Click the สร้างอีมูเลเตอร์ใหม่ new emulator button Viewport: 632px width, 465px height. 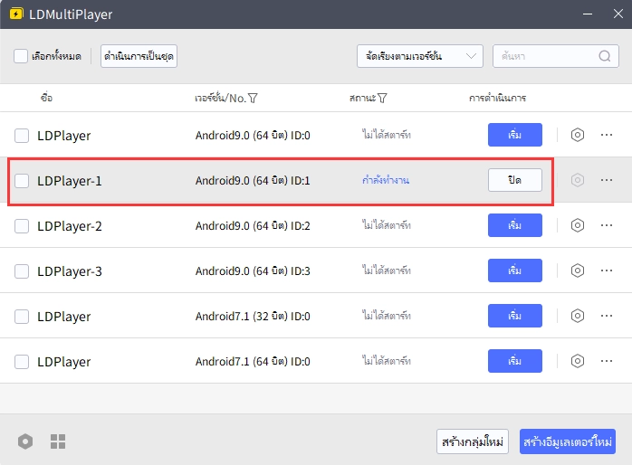click(x=568, y=441)
